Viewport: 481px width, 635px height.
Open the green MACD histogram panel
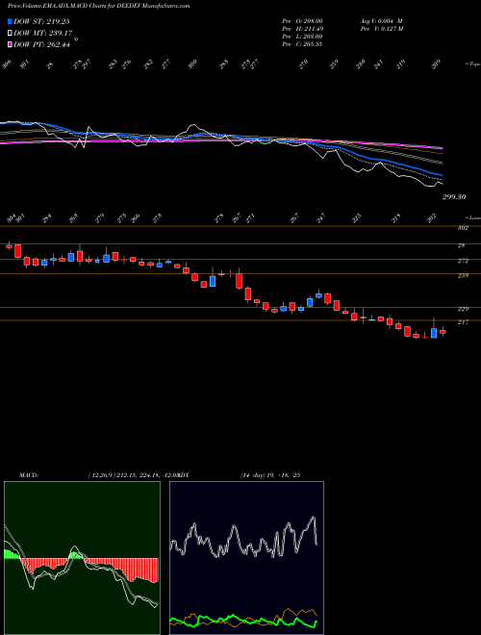[82, 558]
